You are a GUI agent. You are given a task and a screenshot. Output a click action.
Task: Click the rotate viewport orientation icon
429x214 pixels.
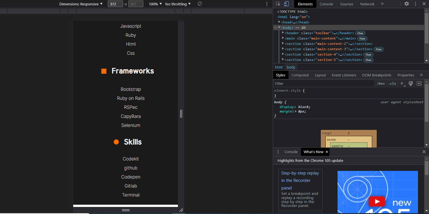coord(200,4)
